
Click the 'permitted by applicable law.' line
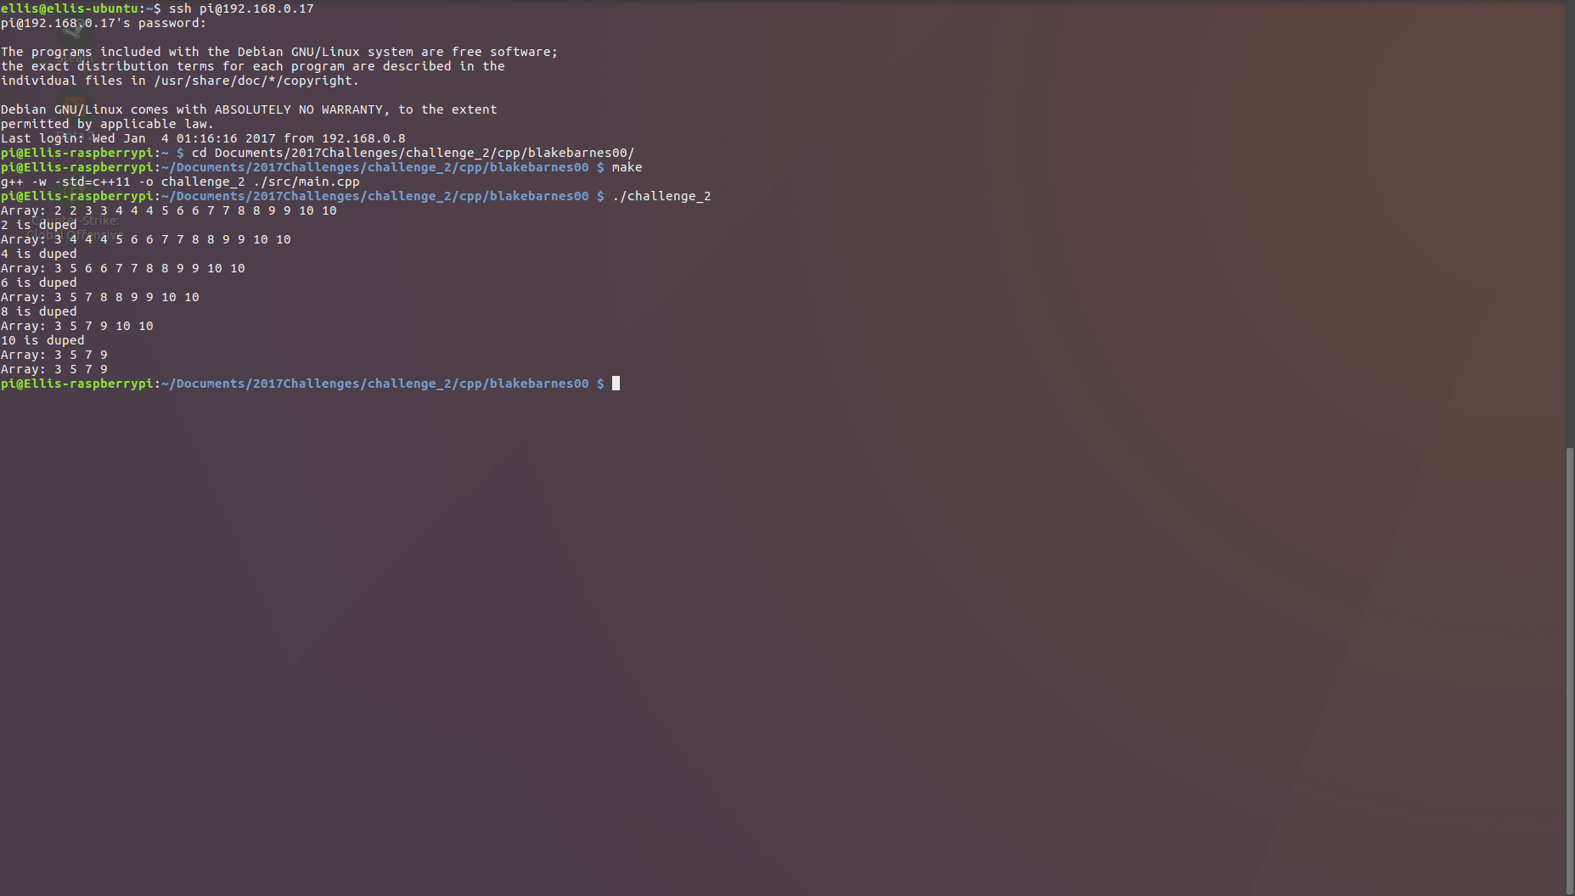107,124
